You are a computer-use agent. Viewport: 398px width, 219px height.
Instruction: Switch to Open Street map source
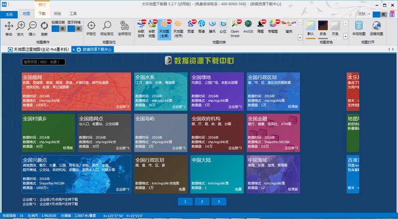pyautogui.click(x=235, y=29)
